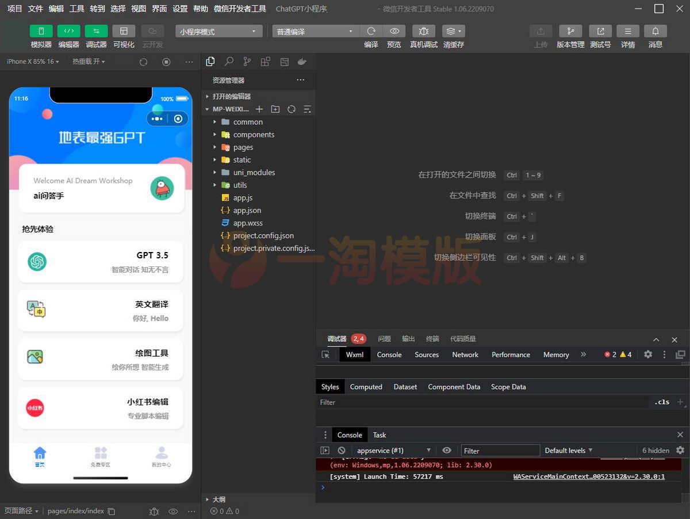Viewport: 690px width, 519px height.
Task: Click the Styles Filter input field
Action: 483,402
